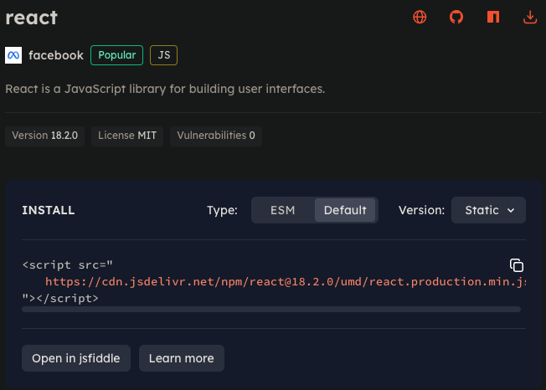Click the JS badge
This screenshot has width=546, height=390.
163,55
